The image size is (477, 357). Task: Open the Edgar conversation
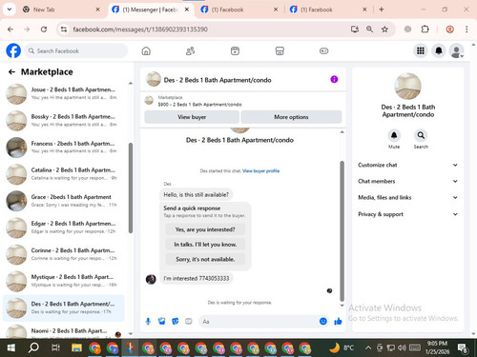pyautogui.click(x=64, y=228)
